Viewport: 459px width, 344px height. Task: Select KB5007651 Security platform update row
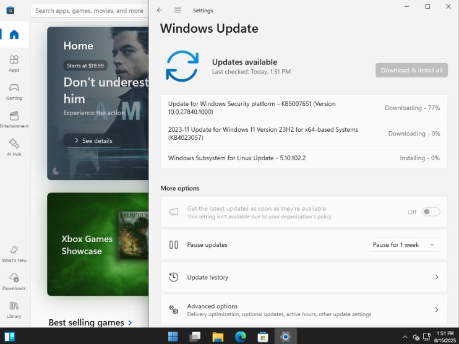pyautogui.click(x=304, y=108)
